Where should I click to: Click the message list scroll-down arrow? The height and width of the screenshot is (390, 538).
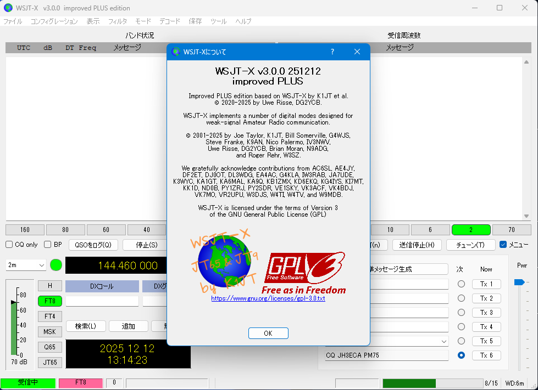[526, 216]
